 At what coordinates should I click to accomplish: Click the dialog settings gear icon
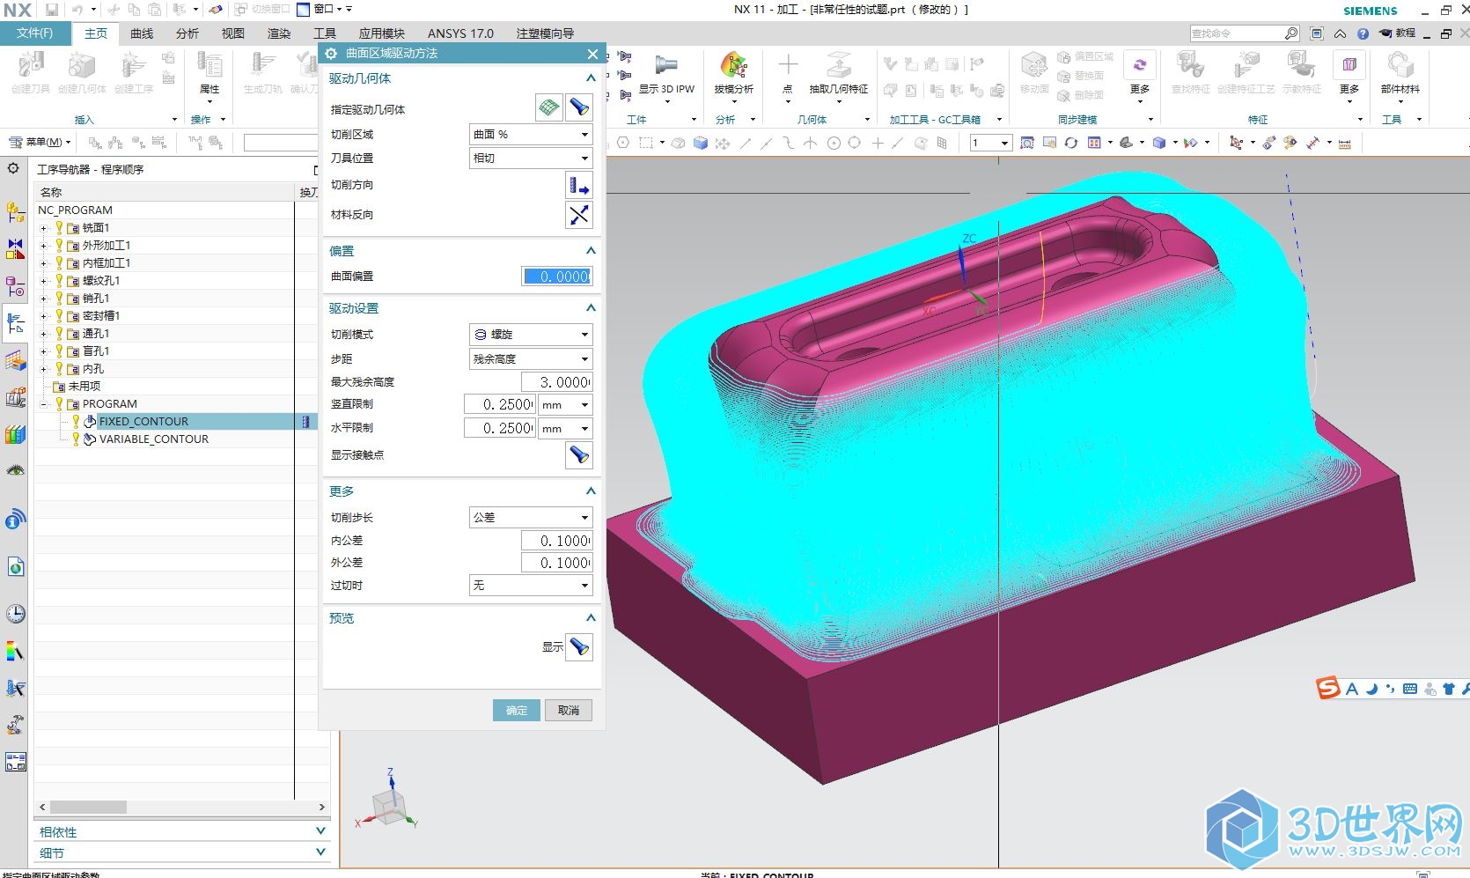tap(332, 54)
